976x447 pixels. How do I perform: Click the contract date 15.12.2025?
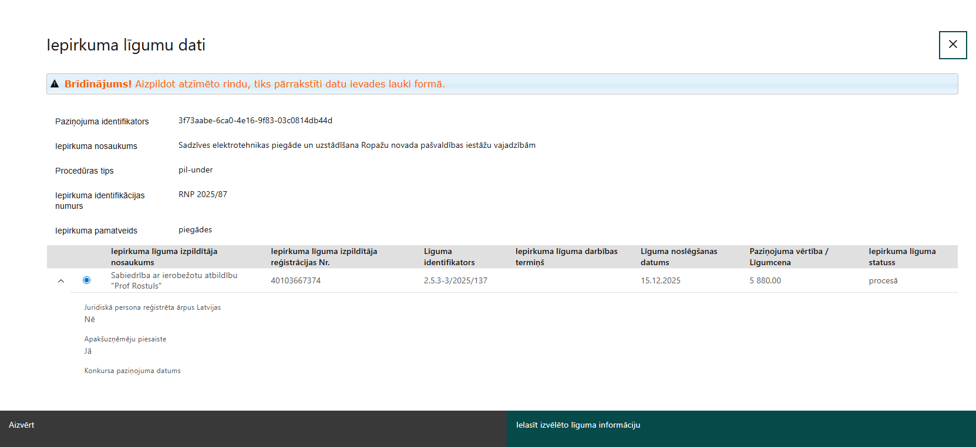[661, 281]
